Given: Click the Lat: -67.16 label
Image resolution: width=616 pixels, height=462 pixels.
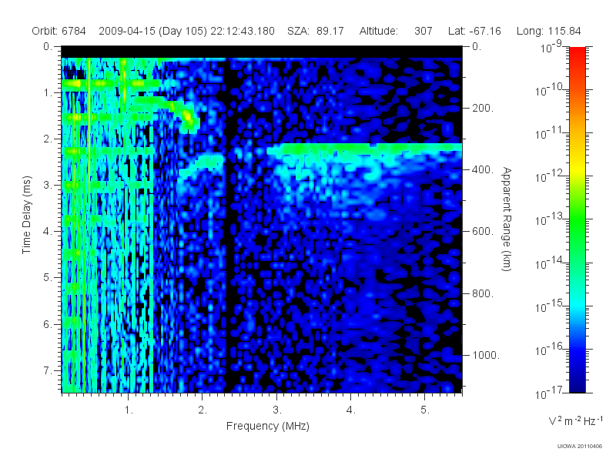Looking at the screenshot, I should coord(474,31).
